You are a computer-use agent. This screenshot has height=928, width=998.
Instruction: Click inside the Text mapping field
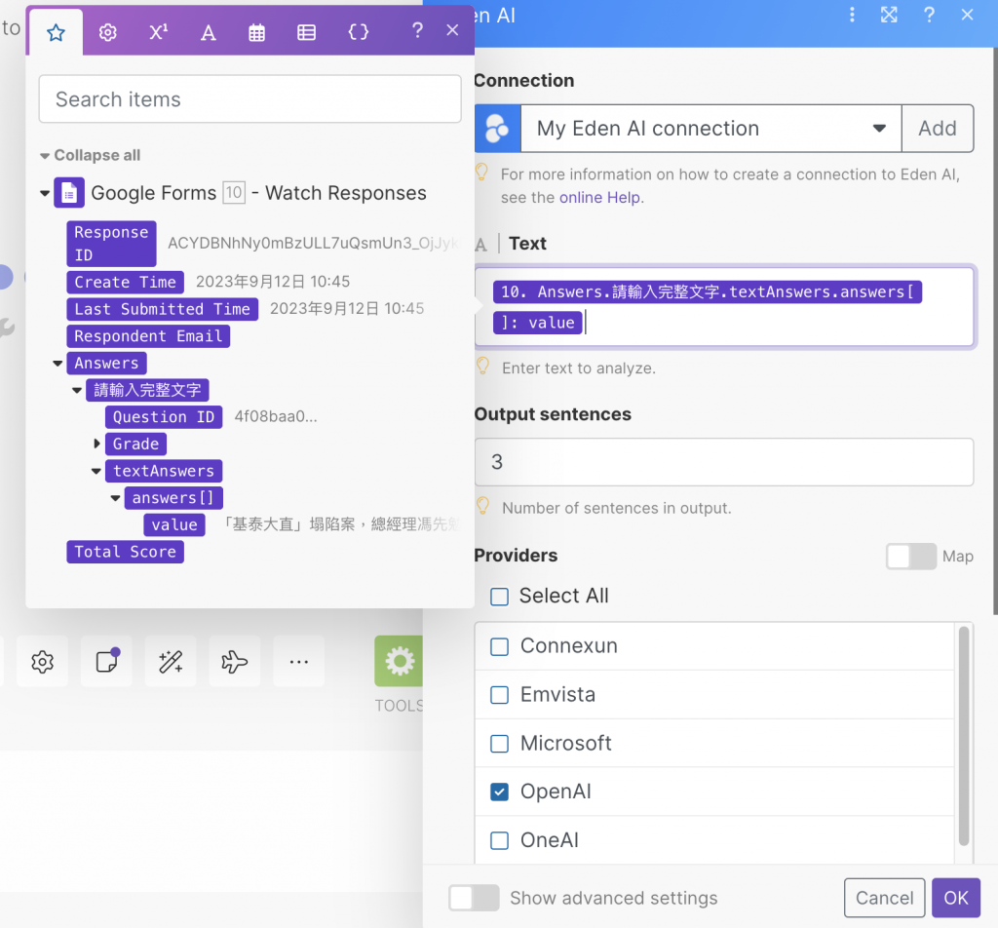(724, 307)
